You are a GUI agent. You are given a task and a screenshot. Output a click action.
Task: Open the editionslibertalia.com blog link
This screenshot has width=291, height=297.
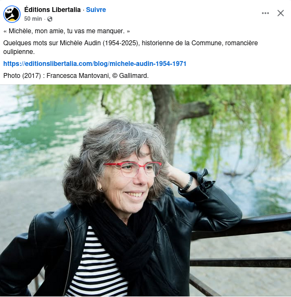95,64
